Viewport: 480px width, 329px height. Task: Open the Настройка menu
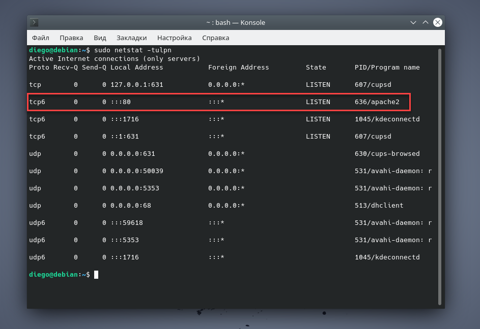tap(174, 38)
